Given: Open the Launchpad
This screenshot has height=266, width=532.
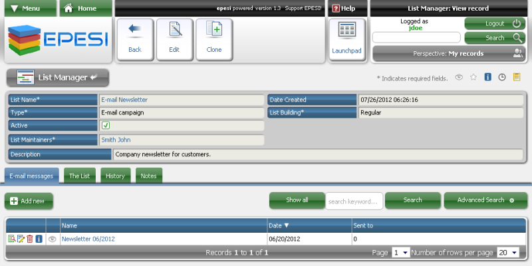Looking at the screenshot, I should tap(346, 38).
